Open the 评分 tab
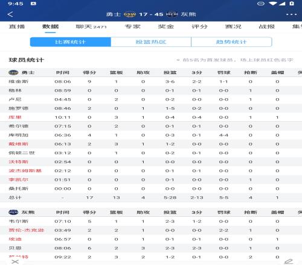This screenshot has width=302, height=265. [199, 26]
